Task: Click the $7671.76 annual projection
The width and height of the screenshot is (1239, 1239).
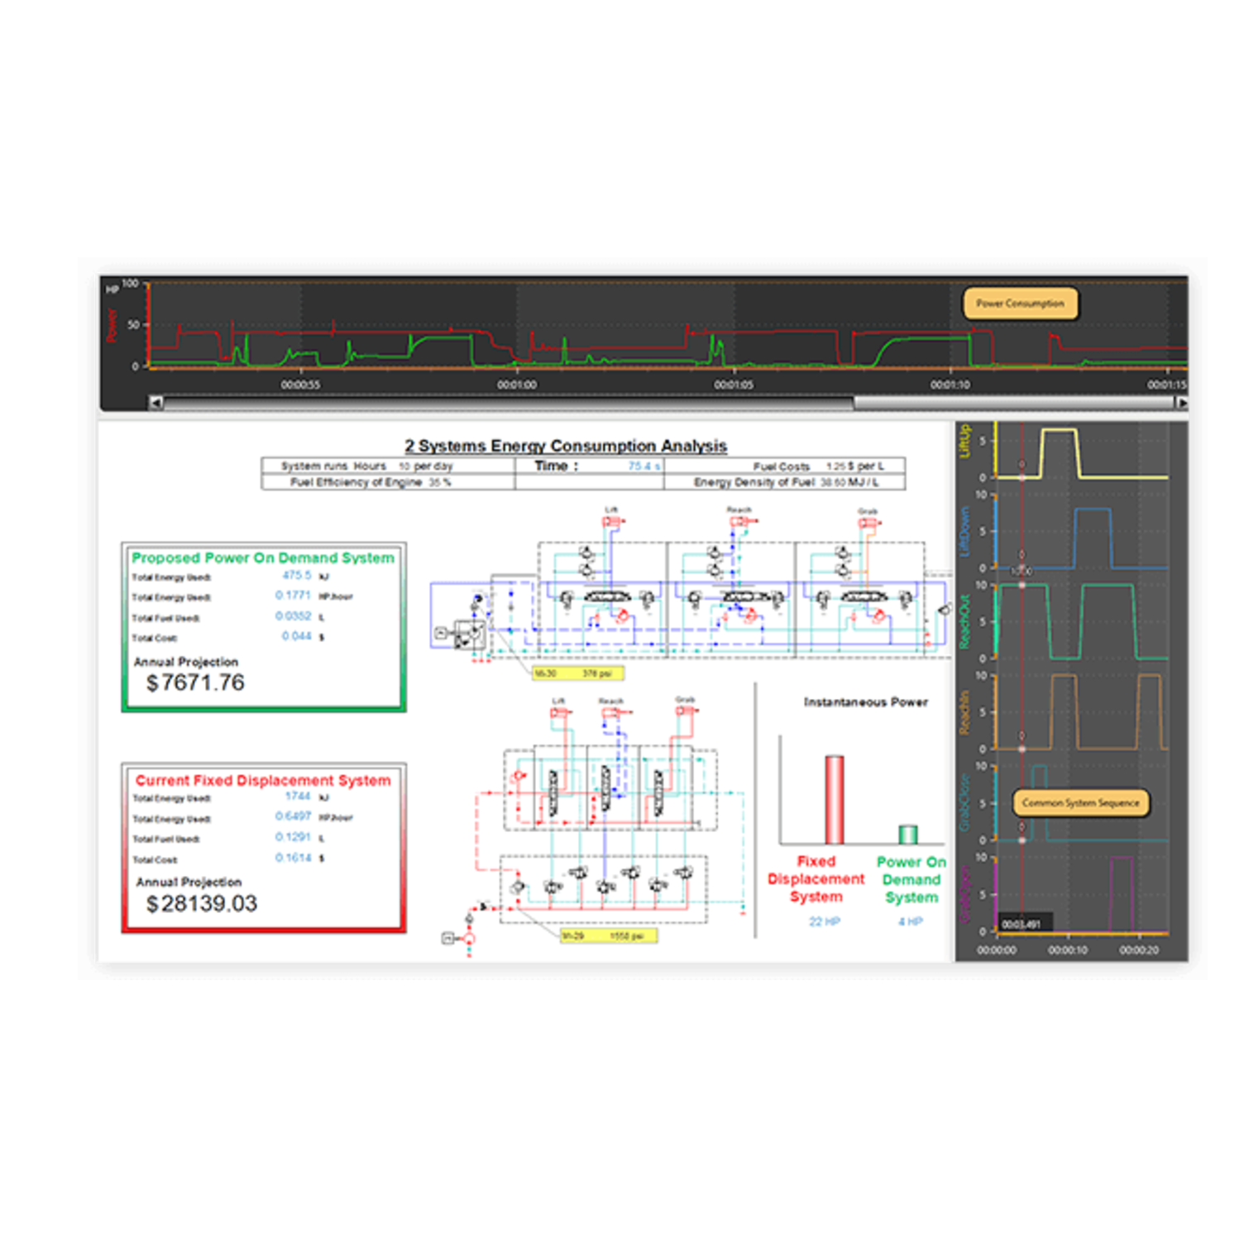Action: 195,683
